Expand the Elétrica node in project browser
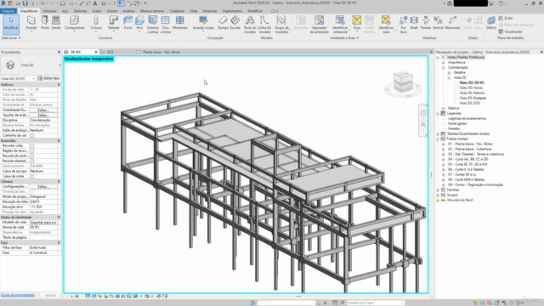This screenshot has width=544, height=306. pyautogui.click(x=444, y=108)
